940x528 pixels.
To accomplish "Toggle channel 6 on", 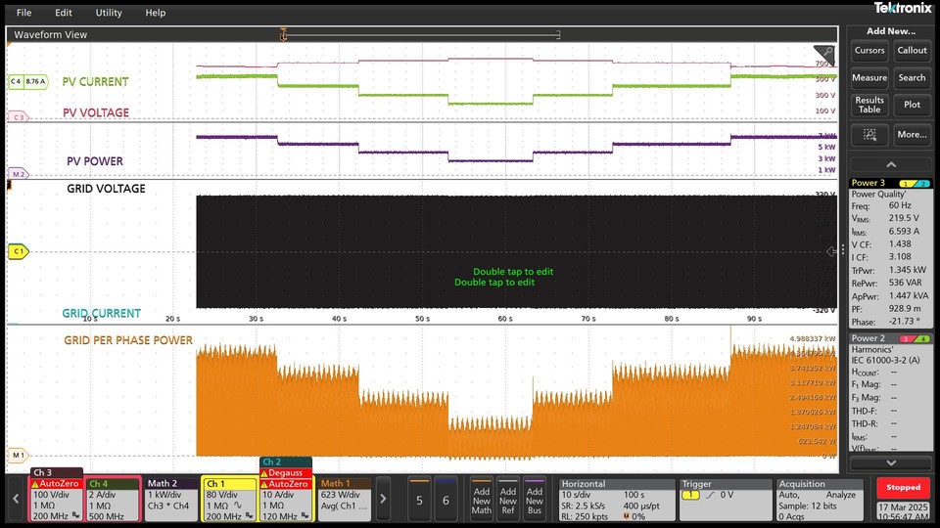I will pos(446,499).
